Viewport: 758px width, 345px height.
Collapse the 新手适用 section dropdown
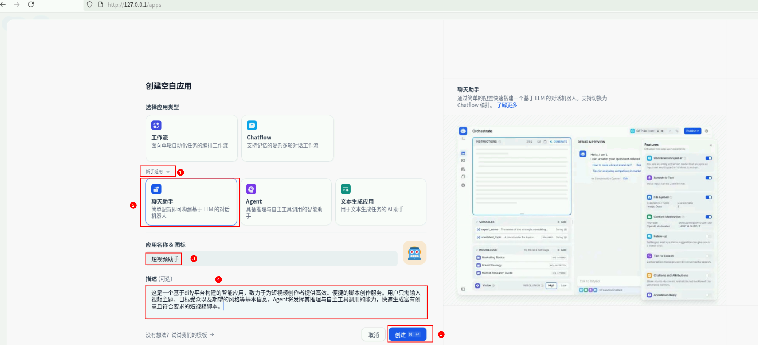click(x=158, y=172)
